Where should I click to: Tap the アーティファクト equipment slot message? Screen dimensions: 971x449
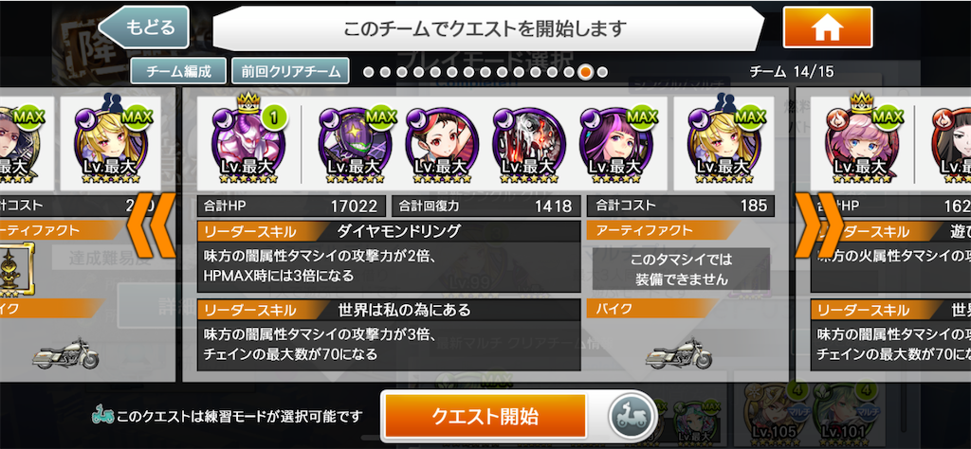point(681,269)
